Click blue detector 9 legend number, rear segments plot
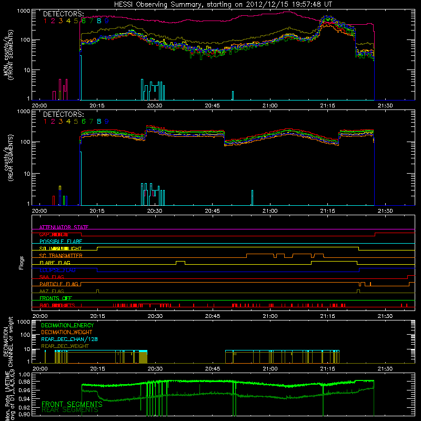 pyautogui.click(x=107, y=122)
